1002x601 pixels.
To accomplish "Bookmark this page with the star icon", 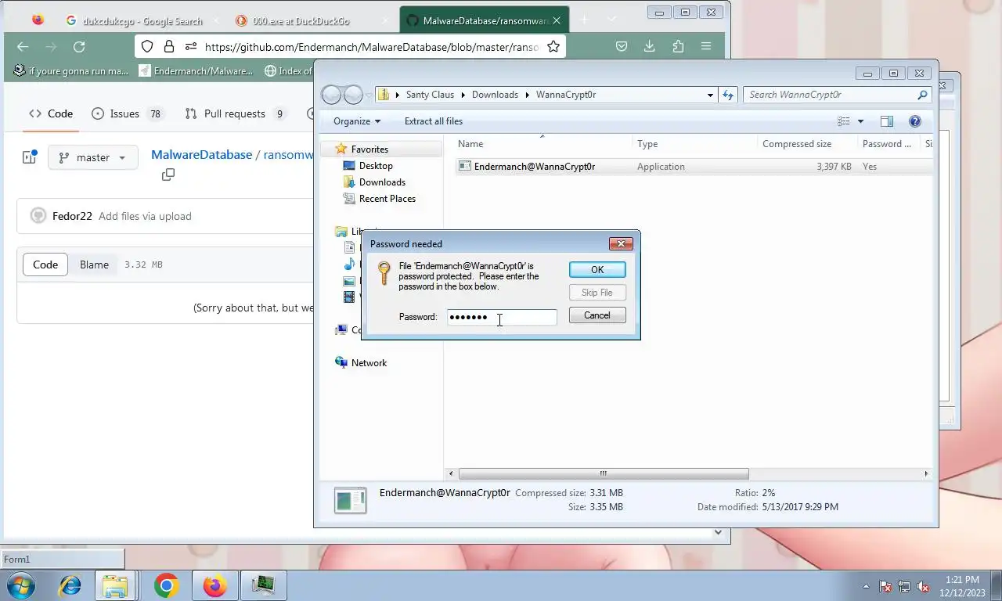I will click(x=553, y=47).
